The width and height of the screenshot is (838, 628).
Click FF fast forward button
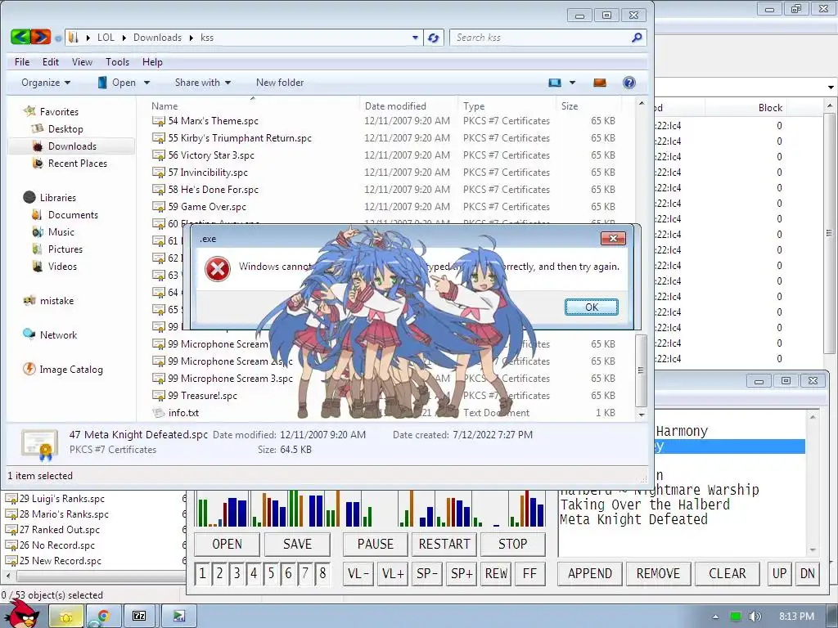pyautogui.click(x=529, y=573)
